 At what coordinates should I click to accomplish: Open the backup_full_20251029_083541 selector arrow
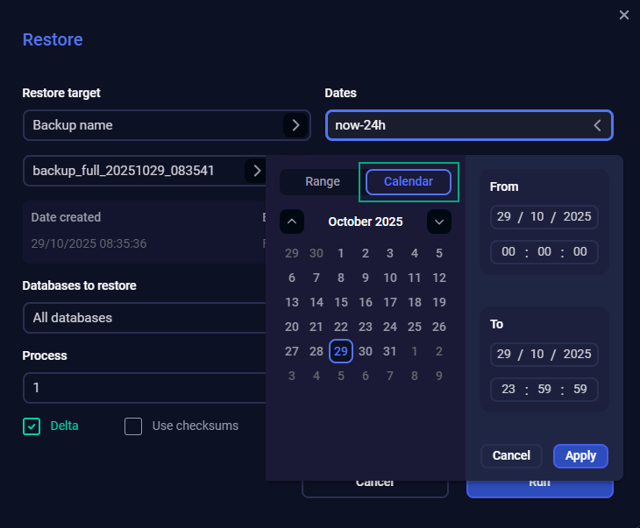(x=256, y=170)
